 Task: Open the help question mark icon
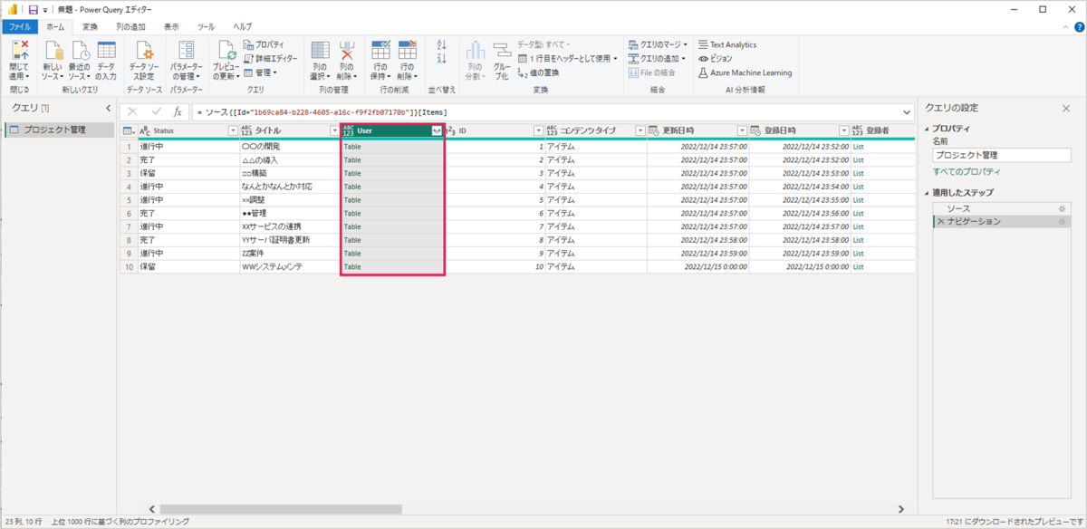(x=1078, y=27)
